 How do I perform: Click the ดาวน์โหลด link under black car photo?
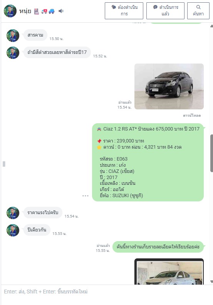tap(192, 116)
